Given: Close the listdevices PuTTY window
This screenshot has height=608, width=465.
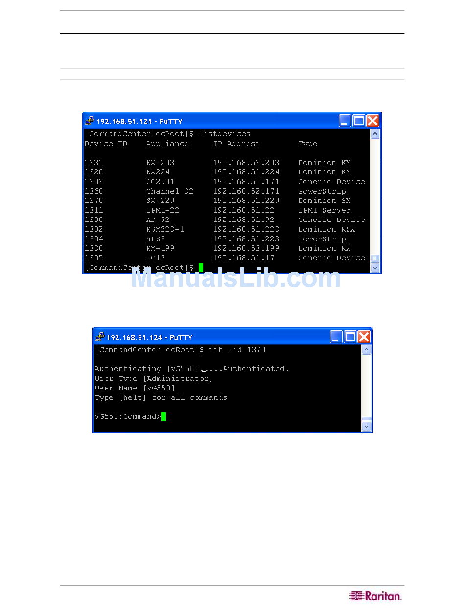Looking at the screenshot, I should point(372,121).
